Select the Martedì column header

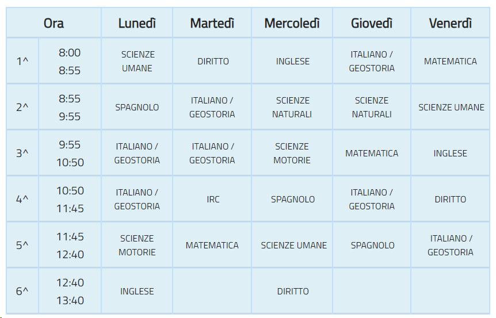212,23
